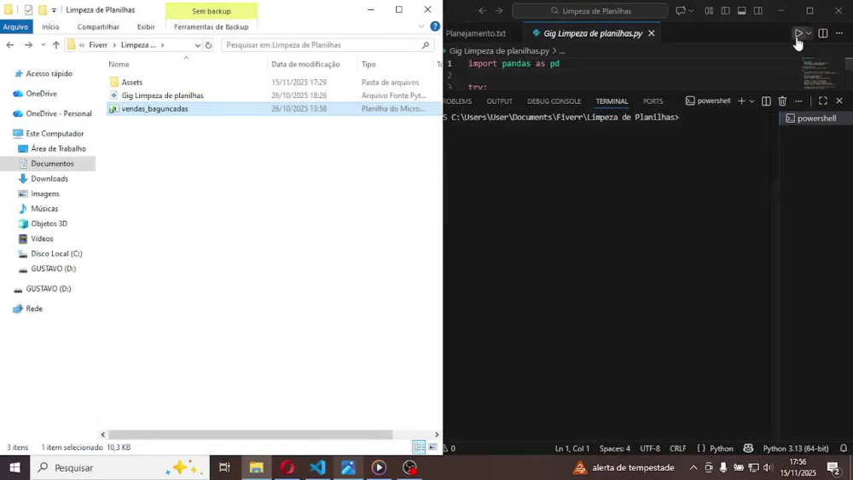853x480 pixels.
Task: Close the Gig Limpeza de planilhas.py tab
Action: pos(651,33)
